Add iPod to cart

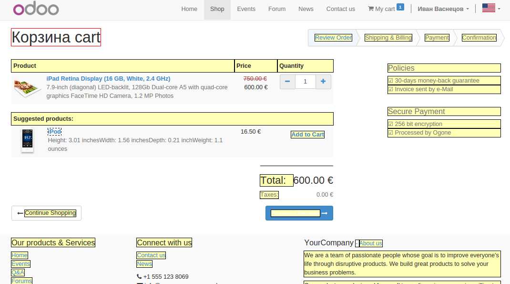point(307,135)
